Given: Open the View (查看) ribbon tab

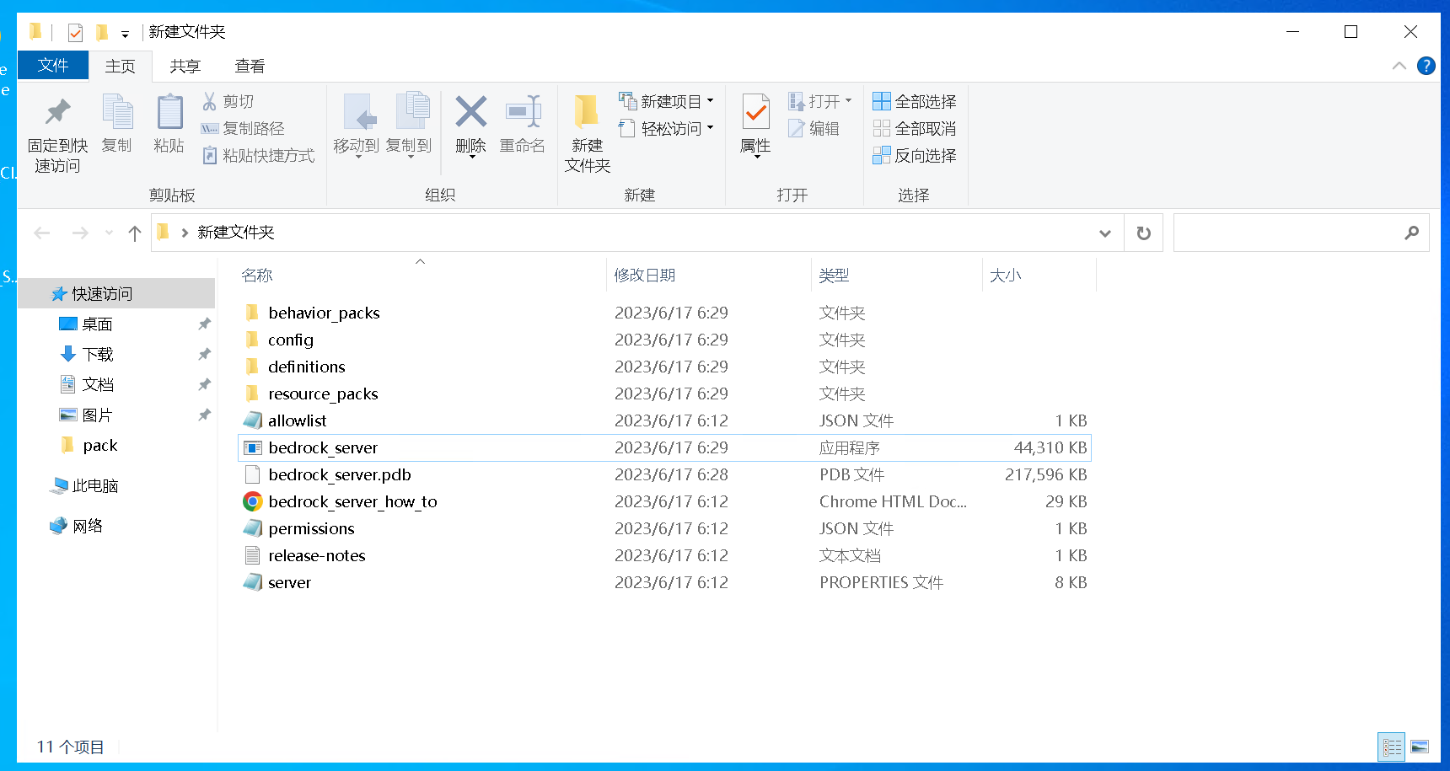Looking at the screenshot, I should 250,67.
